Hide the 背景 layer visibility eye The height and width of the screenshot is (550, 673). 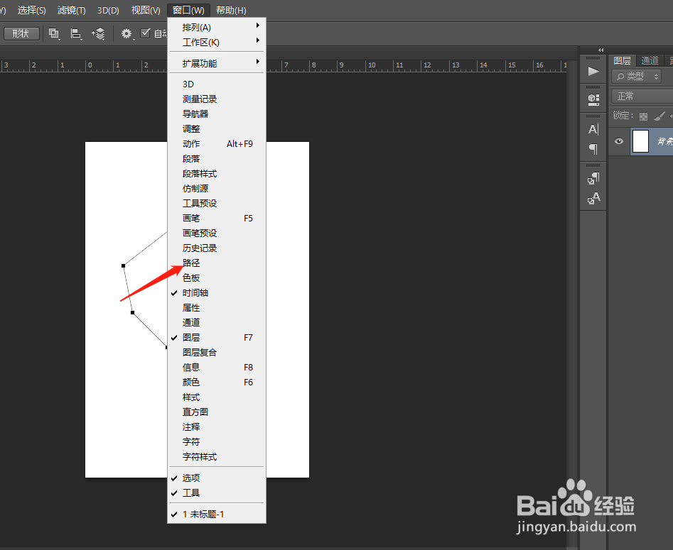tap(618, 141)
